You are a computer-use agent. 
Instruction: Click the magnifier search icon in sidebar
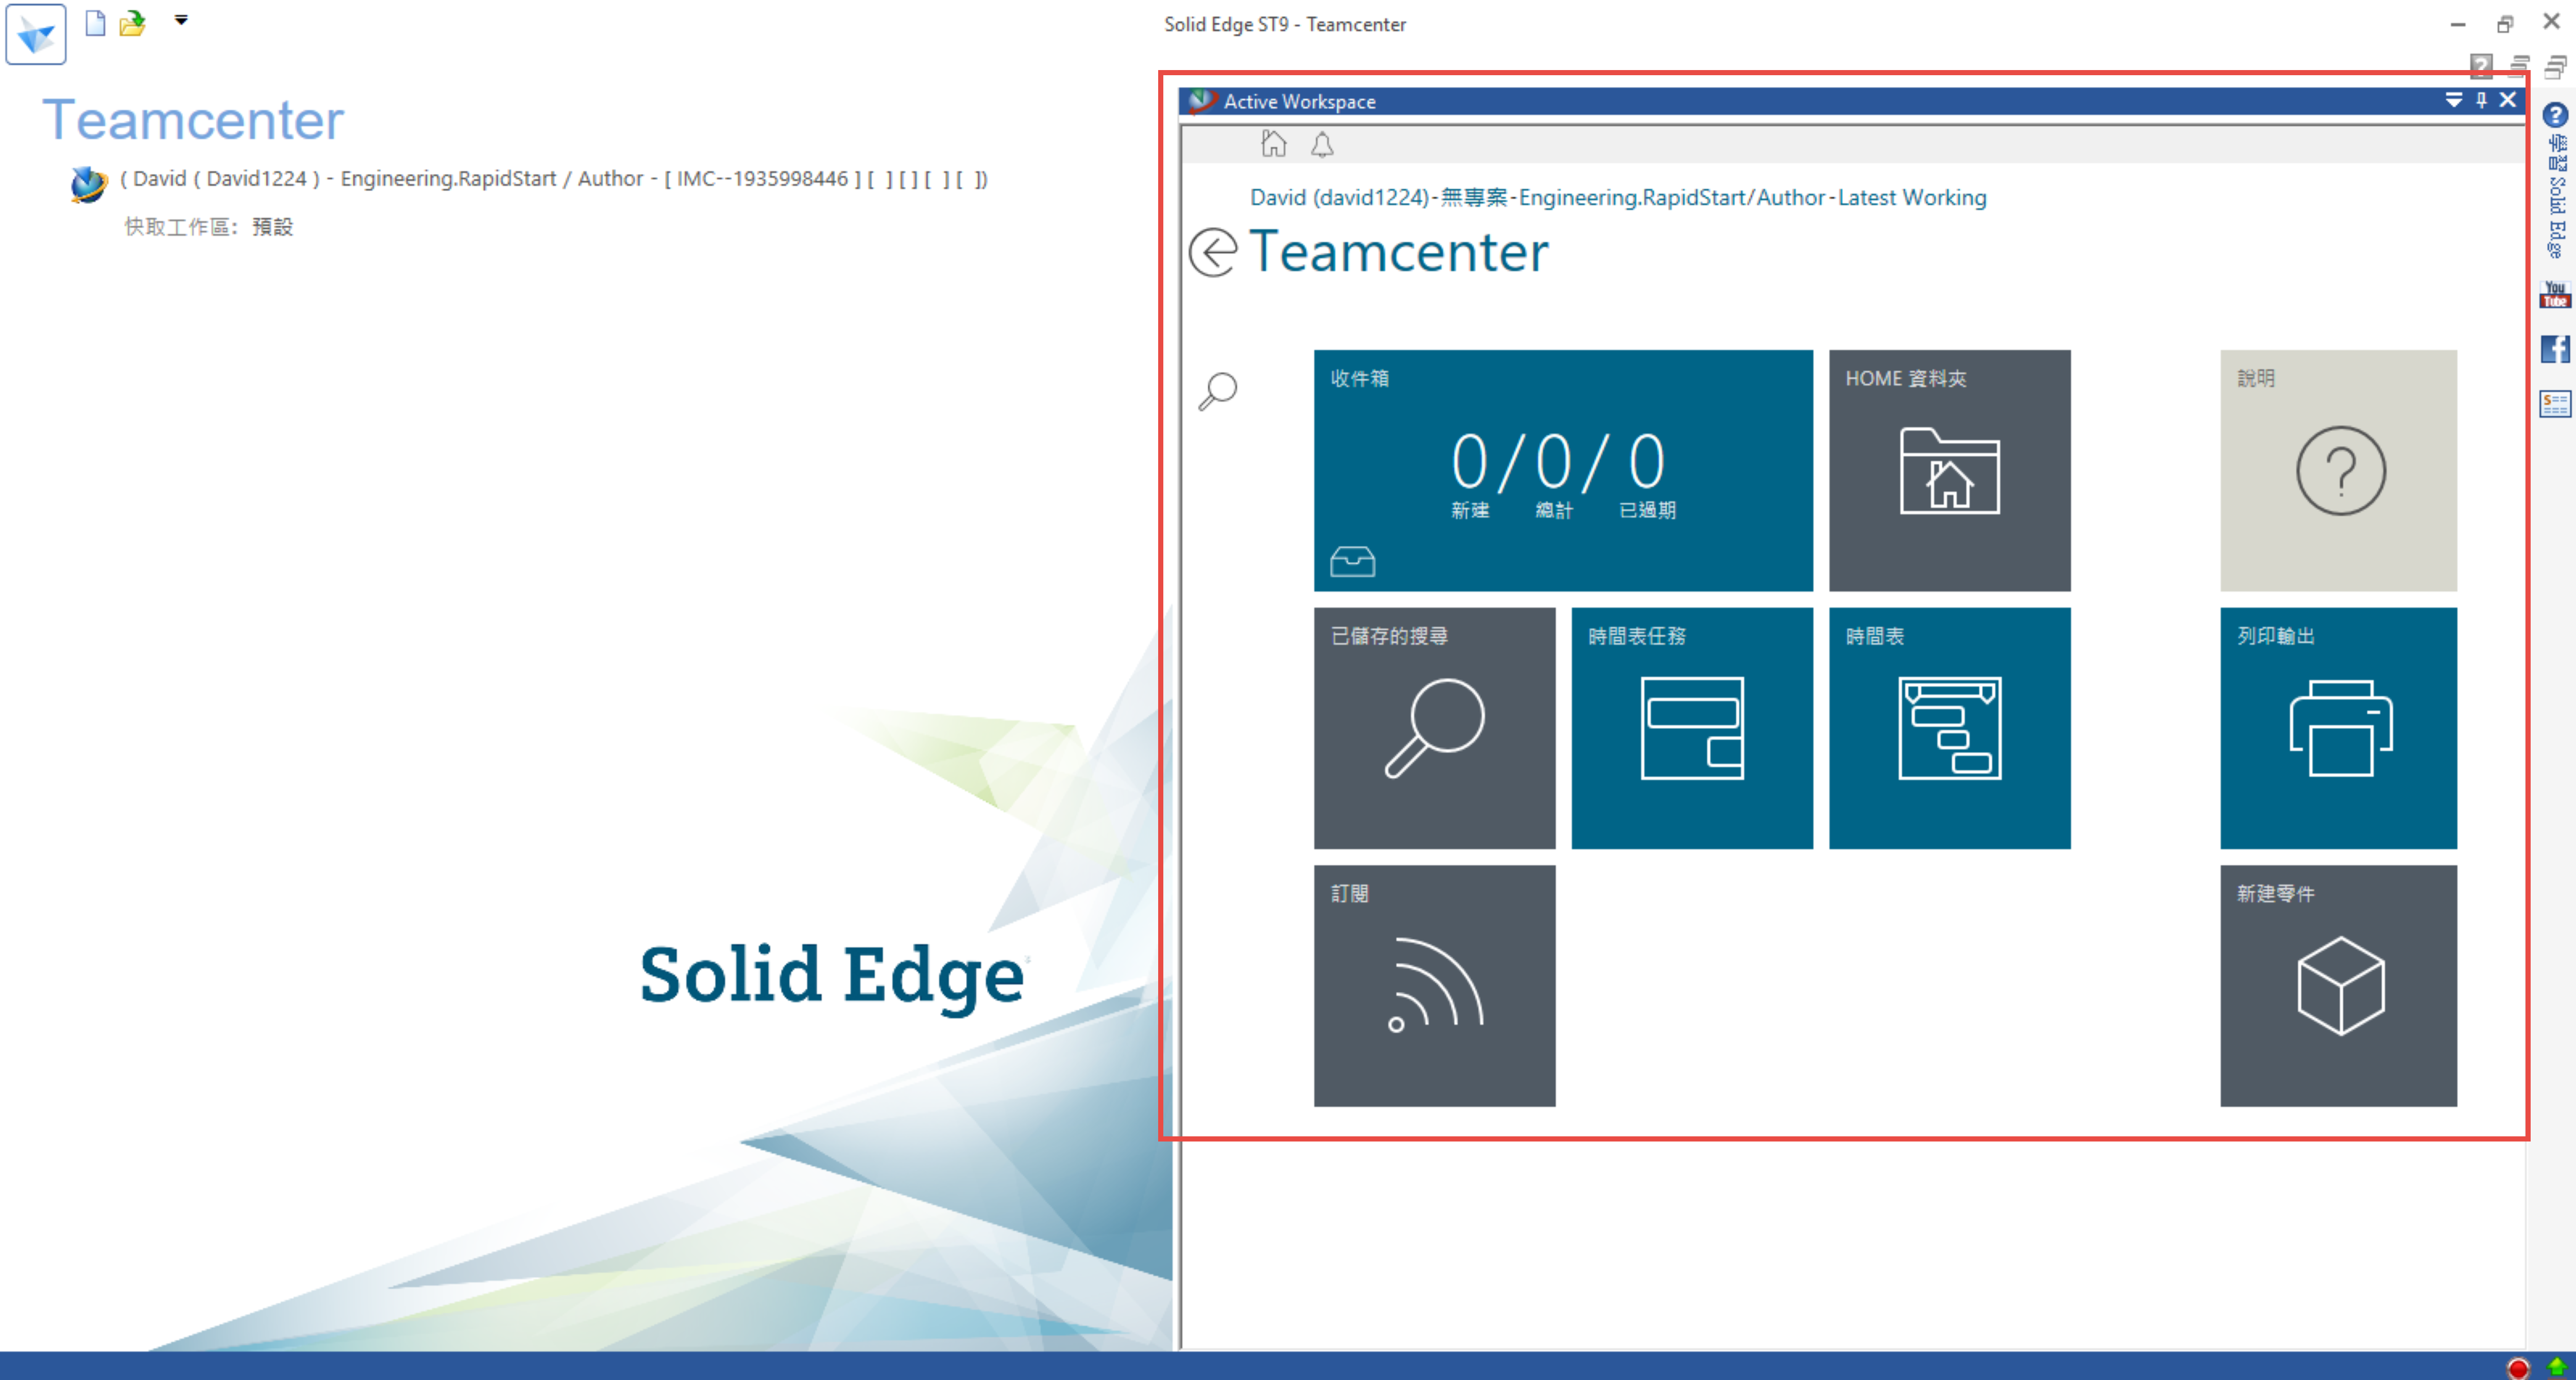[1218, 391]
